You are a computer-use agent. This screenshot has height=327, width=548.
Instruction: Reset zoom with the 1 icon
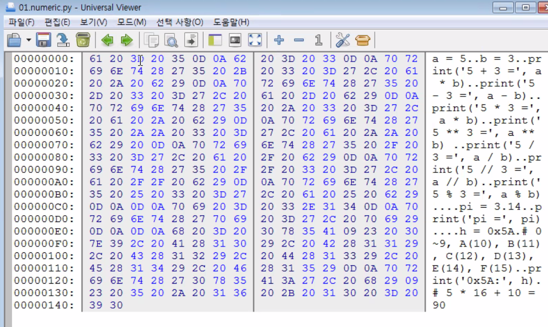[x=319, y=40]
